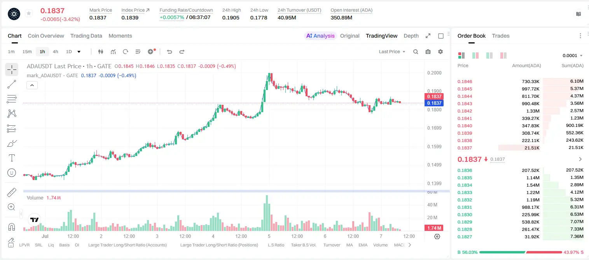The height and width of the screenshot is (260, 589).
Task: Undo the last chart action
Action: (169, 52)
